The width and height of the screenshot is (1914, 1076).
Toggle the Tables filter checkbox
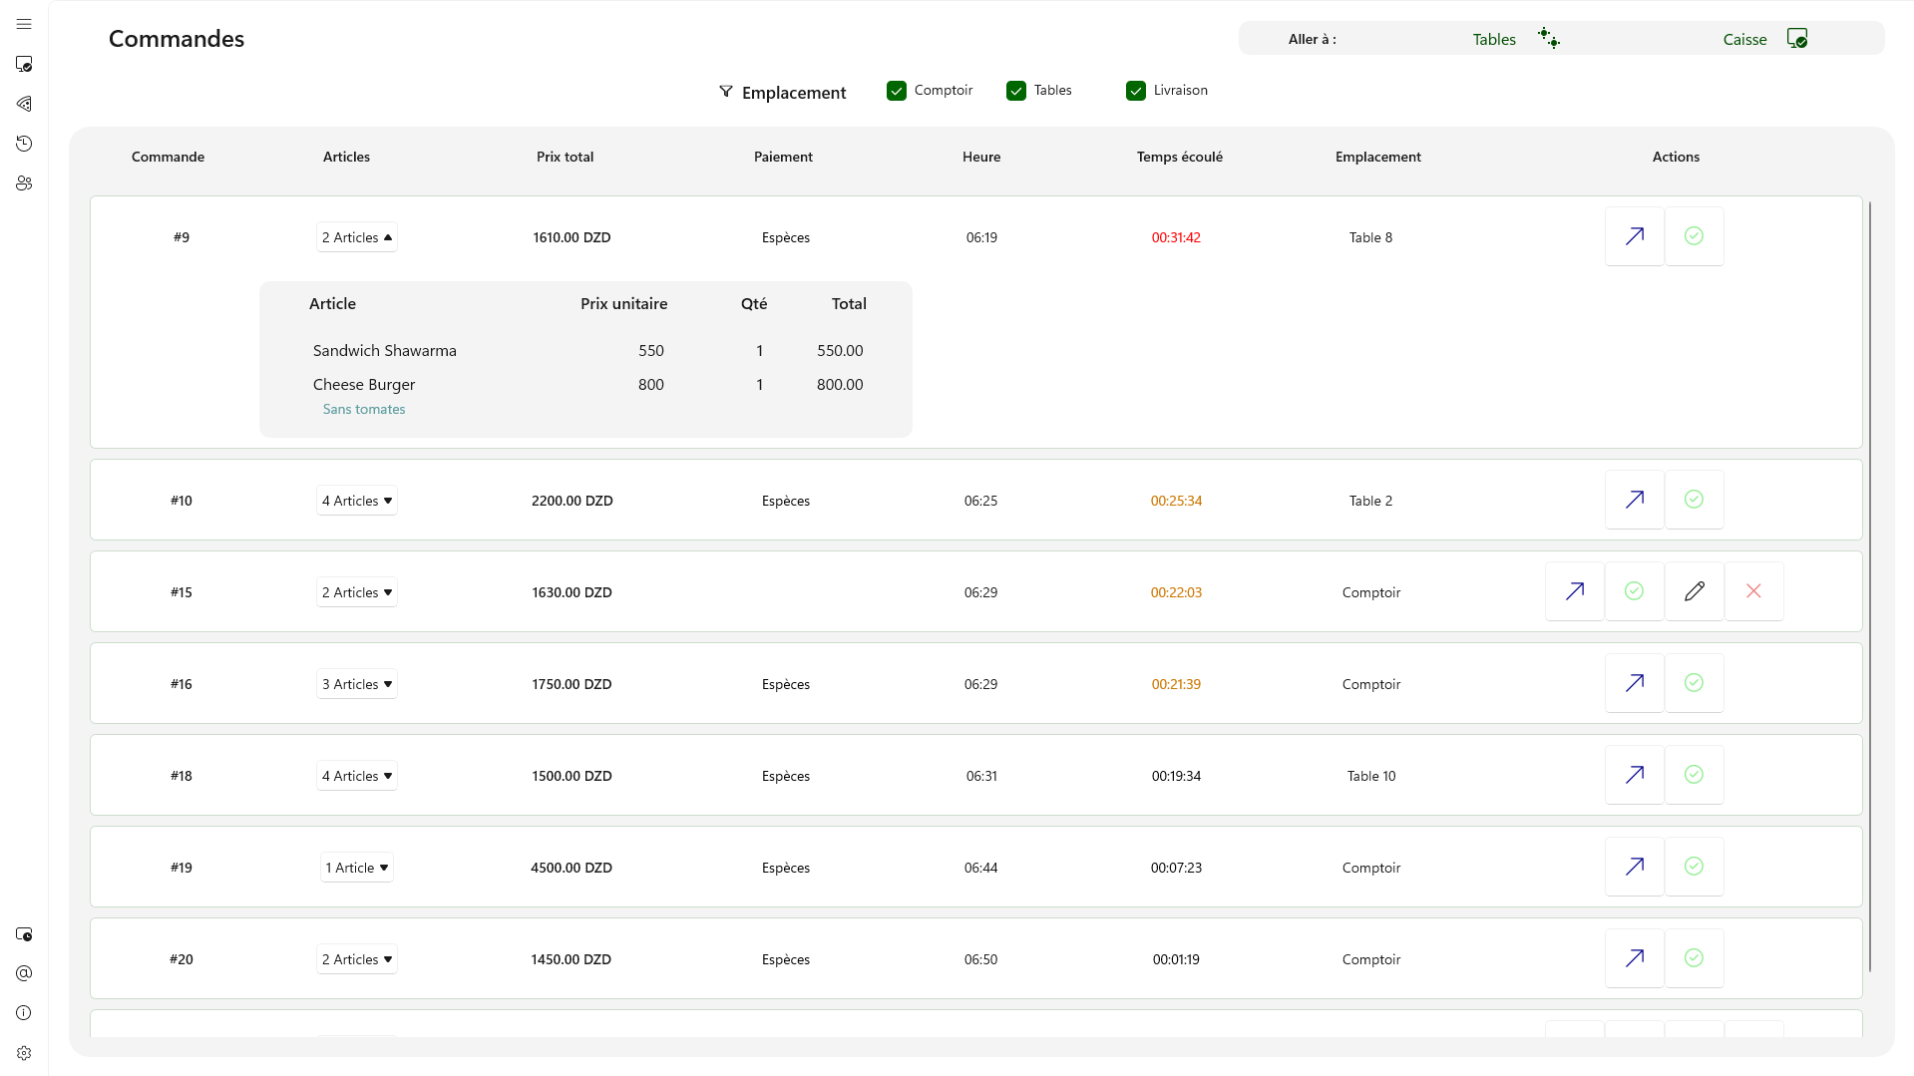coord(1016,91)
